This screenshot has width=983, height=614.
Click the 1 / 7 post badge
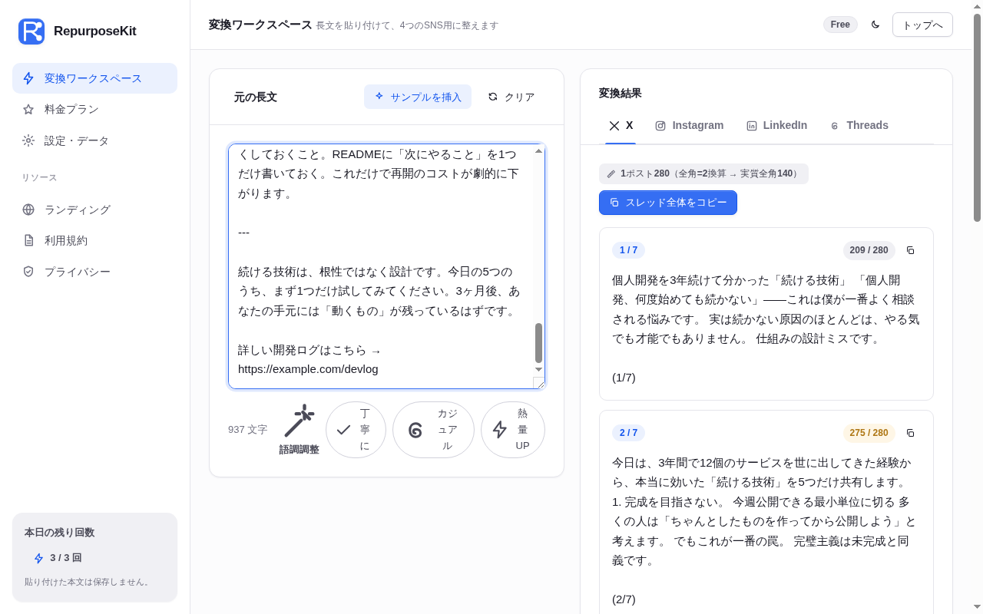tap(628, 250)
